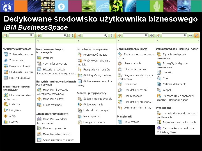The image size is (202, 151).
Task: Open the Projekt widget link
Action: click(x=167, y=72)
